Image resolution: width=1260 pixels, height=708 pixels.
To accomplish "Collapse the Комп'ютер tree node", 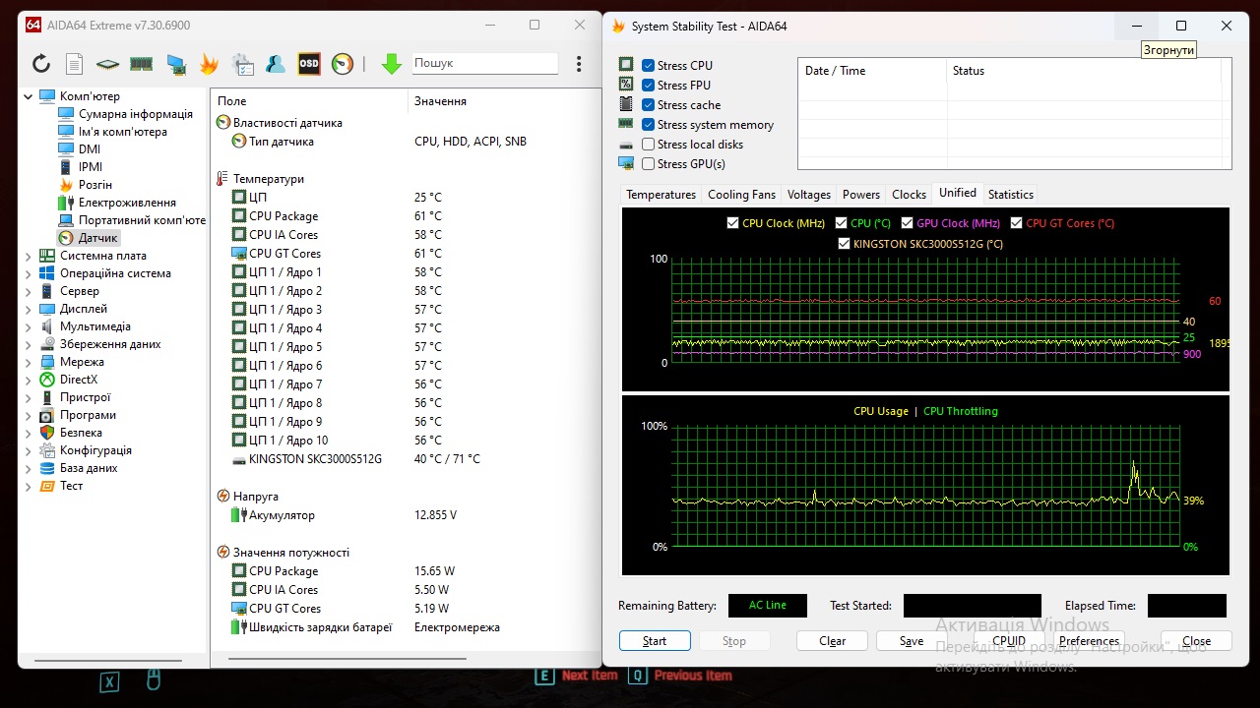I will click(x=28, y=96).
